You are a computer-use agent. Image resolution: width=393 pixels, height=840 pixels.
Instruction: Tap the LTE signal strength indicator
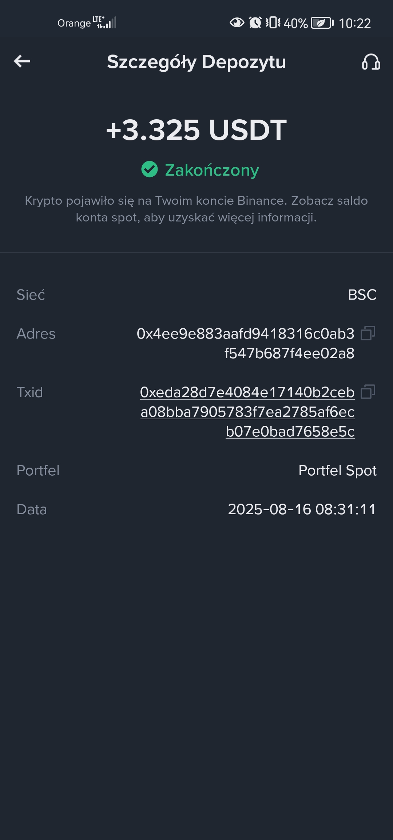(104, 23)
